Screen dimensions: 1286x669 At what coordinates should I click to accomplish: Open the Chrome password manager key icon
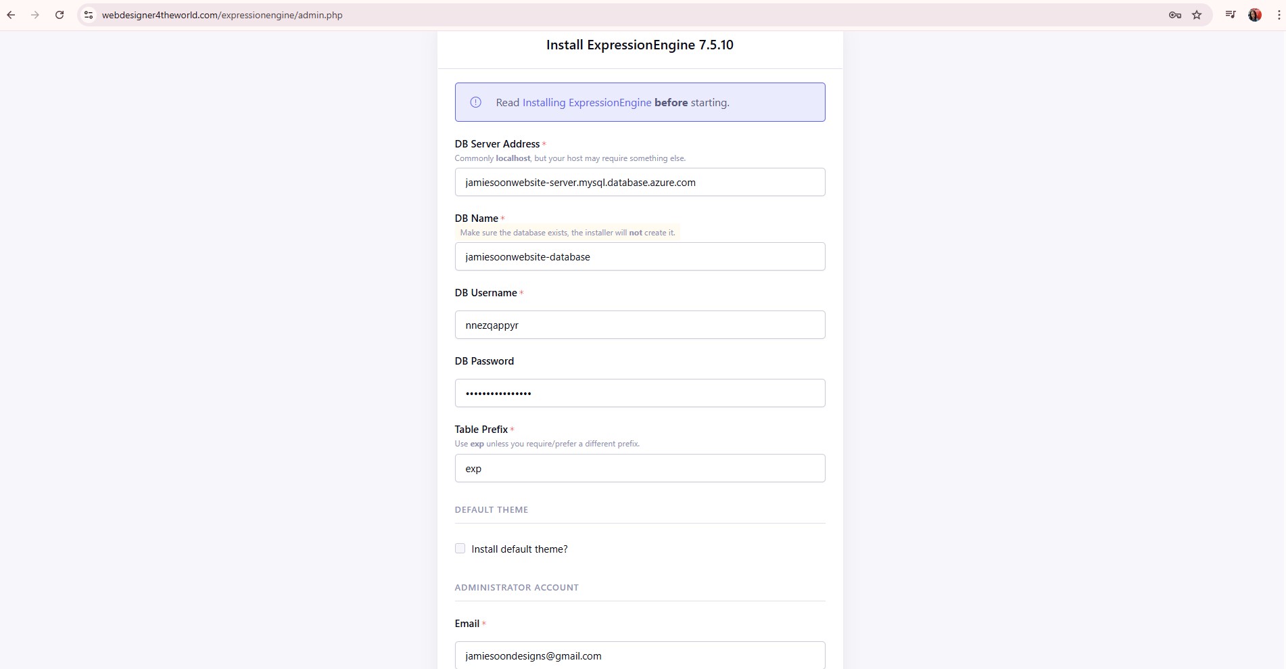pyautogui.click(x=1174, y=15)
